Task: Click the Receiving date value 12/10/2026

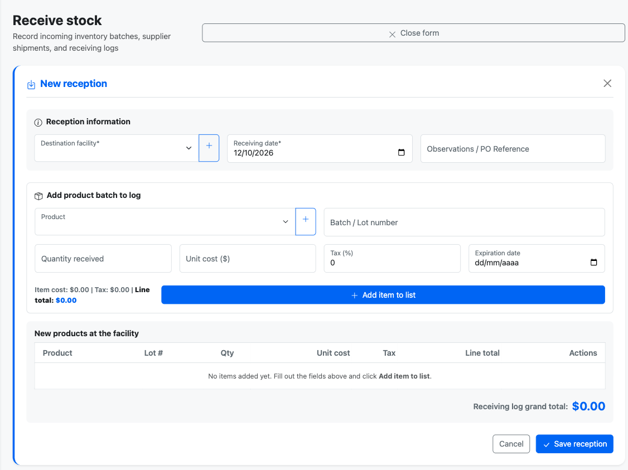Action: pos(254,153)
